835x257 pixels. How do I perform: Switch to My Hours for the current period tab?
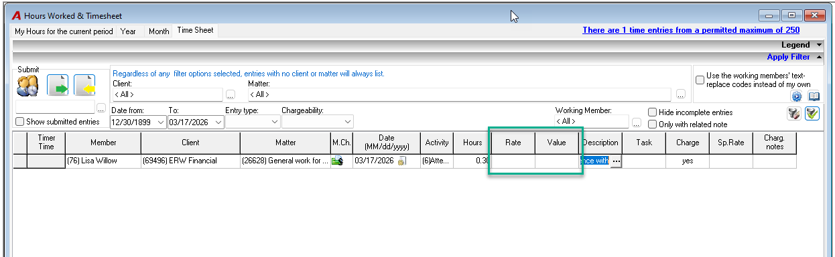coord(64,31)
